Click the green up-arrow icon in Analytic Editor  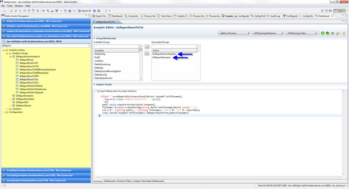point(322,33)
